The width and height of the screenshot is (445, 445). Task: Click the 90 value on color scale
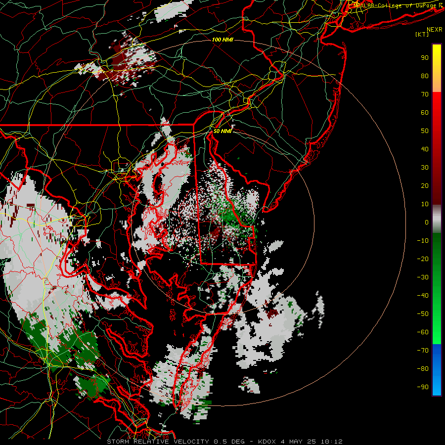[x=425, y=58]
